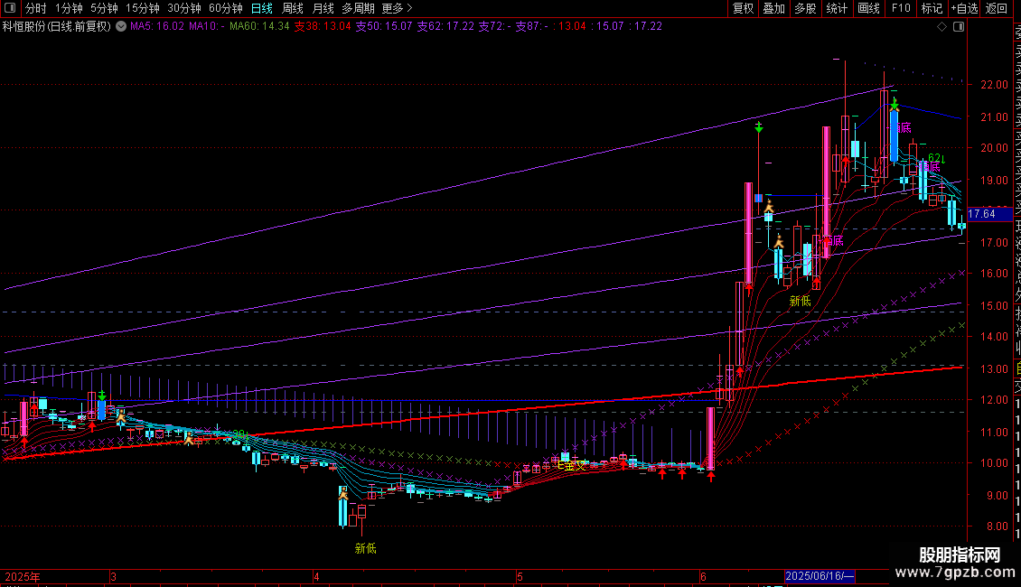Toggle the side panel icon in chart header
Image resolution: width=1021 pixels, height=587 pixels.
[x=959, y=27]
